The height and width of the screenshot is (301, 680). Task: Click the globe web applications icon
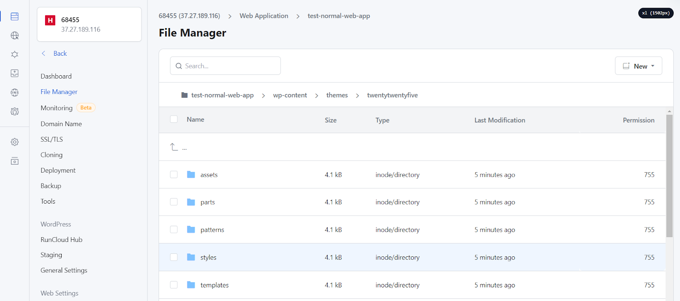(14, 35)
